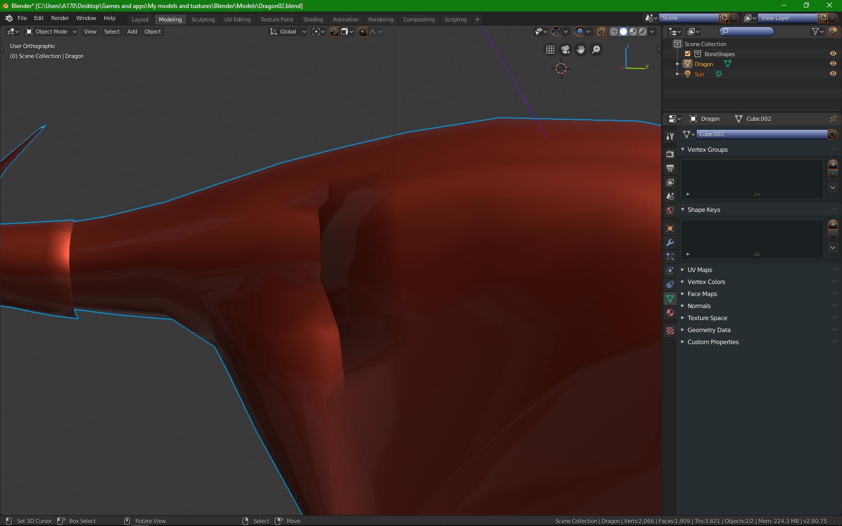The height and width of the screenshot is (526, 842).
Task: Click the Scene name field
Action: (x=689, y=18)
